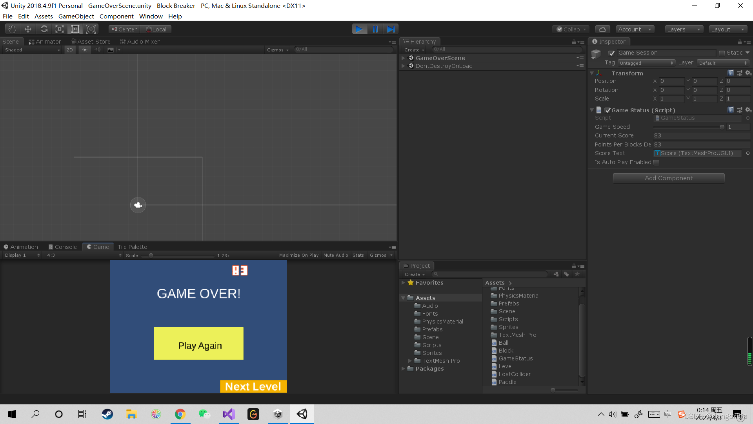The width and height of the screenshot is (753, 424).
Task: Open the GameObject menu
Action: point(76,16)
